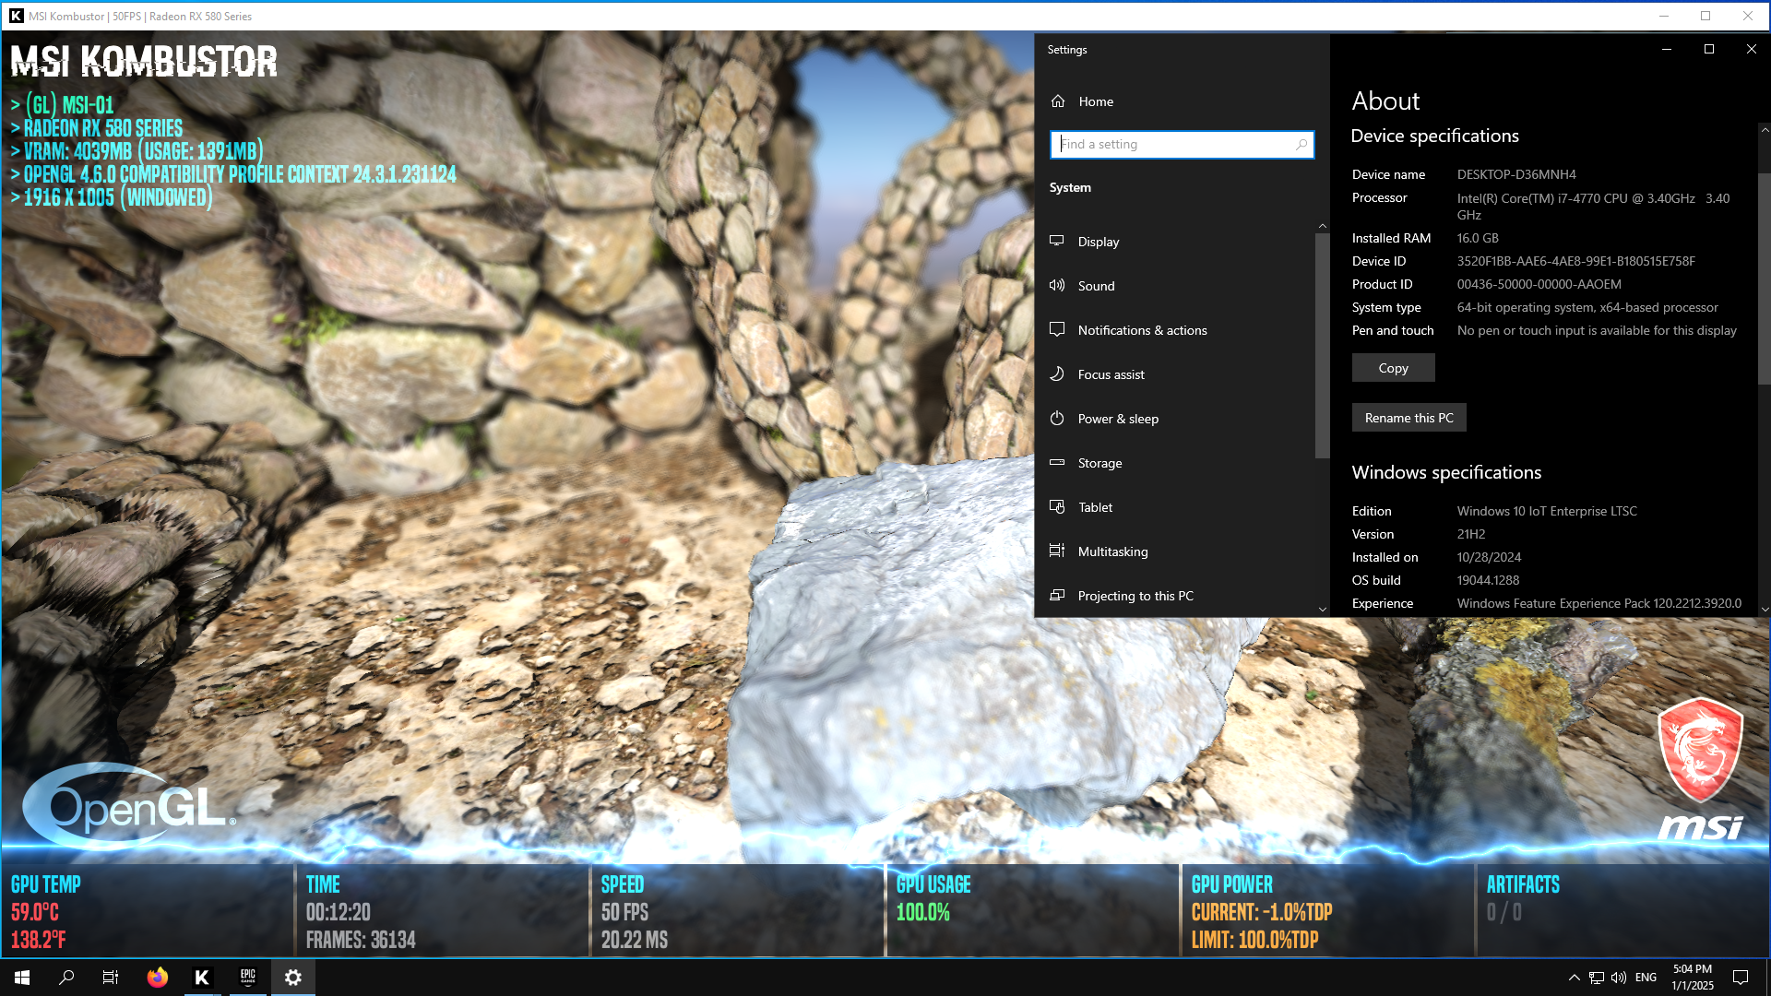This screenshot has height=996, width=1771.
Task: Switch to MSI Kombustor taskbar icon
Action: (202, 978)
